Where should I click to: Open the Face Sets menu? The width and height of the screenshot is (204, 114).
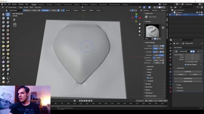tap(38, 7)
